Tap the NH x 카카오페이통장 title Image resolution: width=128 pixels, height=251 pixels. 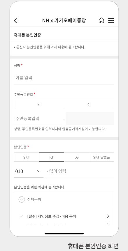[x=64, y=20]
